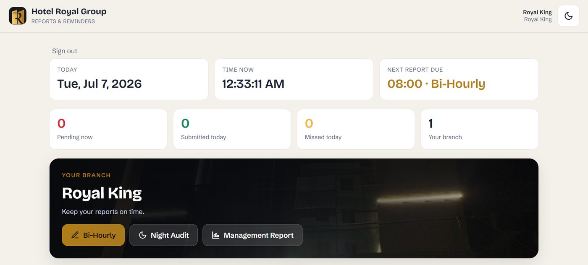Open the Management Report
The image size is (588, 265).
tap(252, 235)
